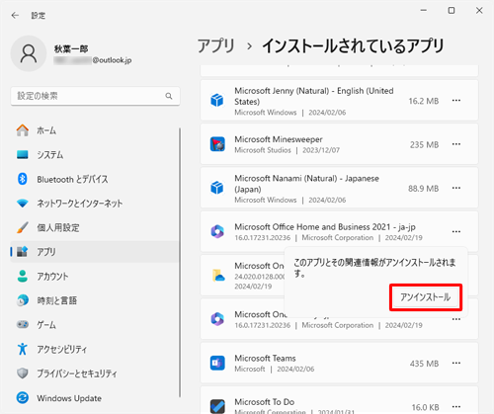Close the Settings window
The image size is (494, 414).
click(479, 11)
